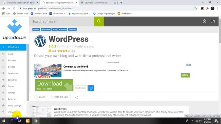The image size is (221, 124).
Task: Click the Personal category icon
Action: pyautogui.click(x=3, y=99)
